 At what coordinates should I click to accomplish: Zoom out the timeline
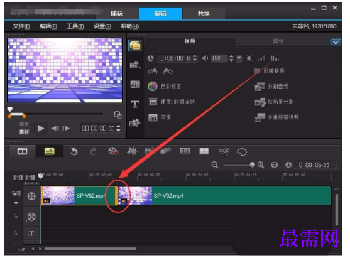[215, 165]
